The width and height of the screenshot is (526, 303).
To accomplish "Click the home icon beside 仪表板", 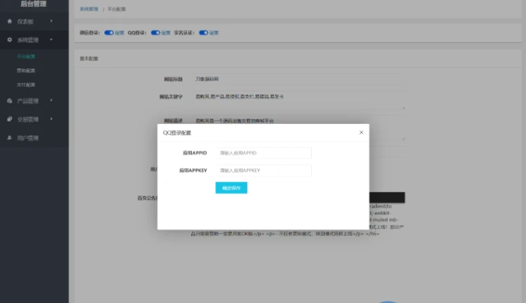I will click(x=9, y=21).
